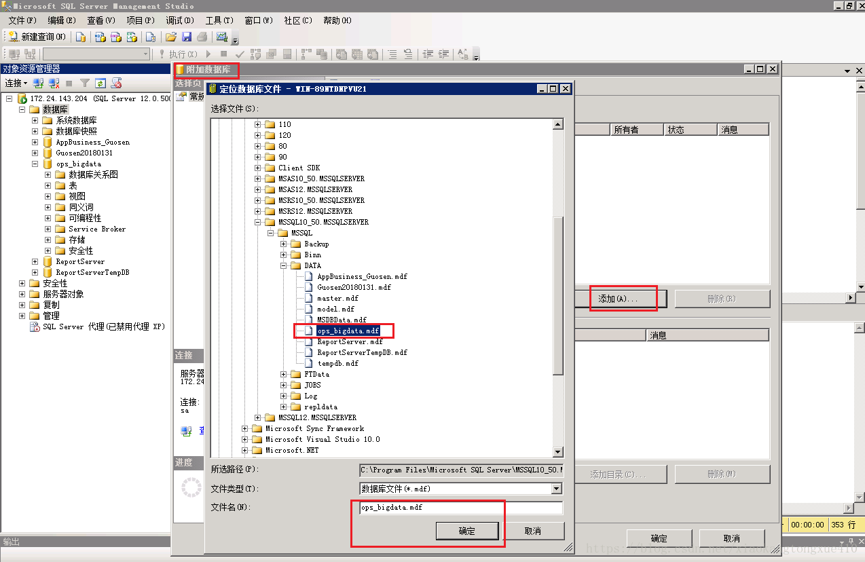Click the repldata folder icon in file tree
The image size is (865, 562).
(296, 407)
